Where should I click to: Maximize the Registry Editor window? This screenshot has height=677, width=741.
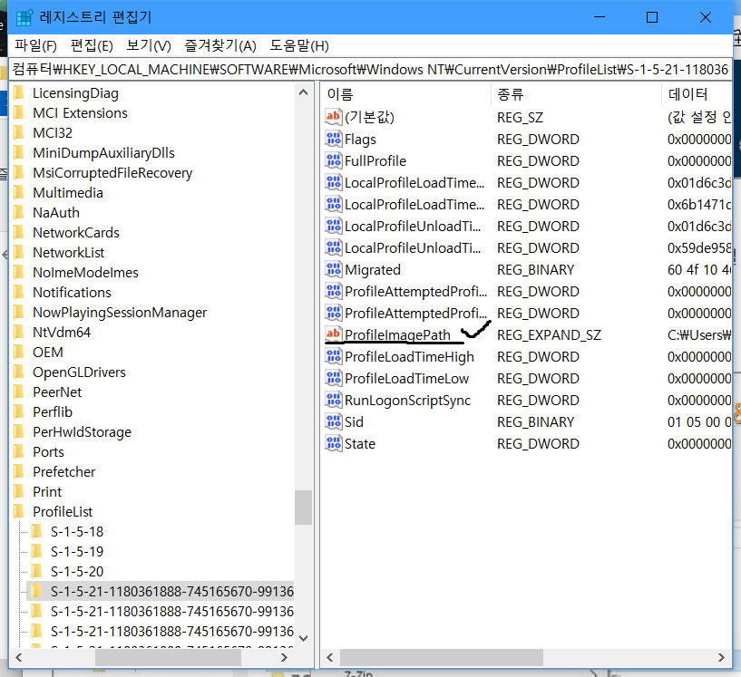pyautogui.click(x=652, y=17)
